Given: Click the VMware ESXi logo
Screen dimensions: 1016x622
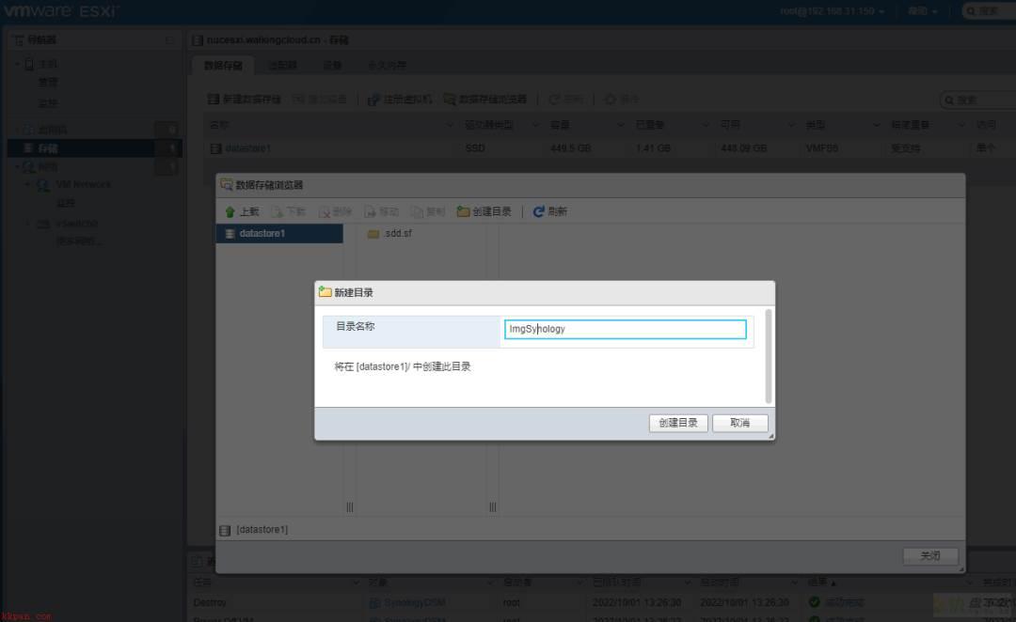Looking at the screenshot, I should pyautogui.click(x=61, y=11).
